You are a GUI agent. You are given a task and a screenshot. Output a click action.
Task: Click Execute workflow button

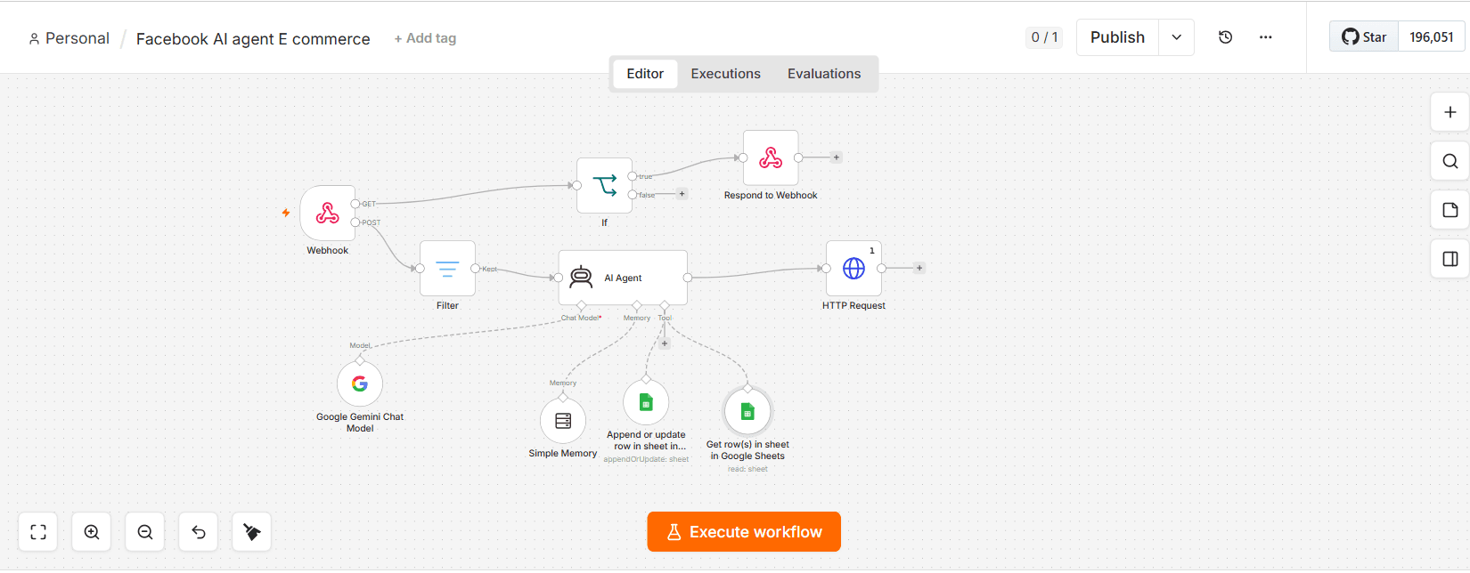744,532
